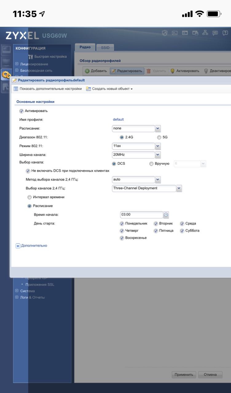
Task: Click the Время начала 03:00 field
Action: point(142,215)
